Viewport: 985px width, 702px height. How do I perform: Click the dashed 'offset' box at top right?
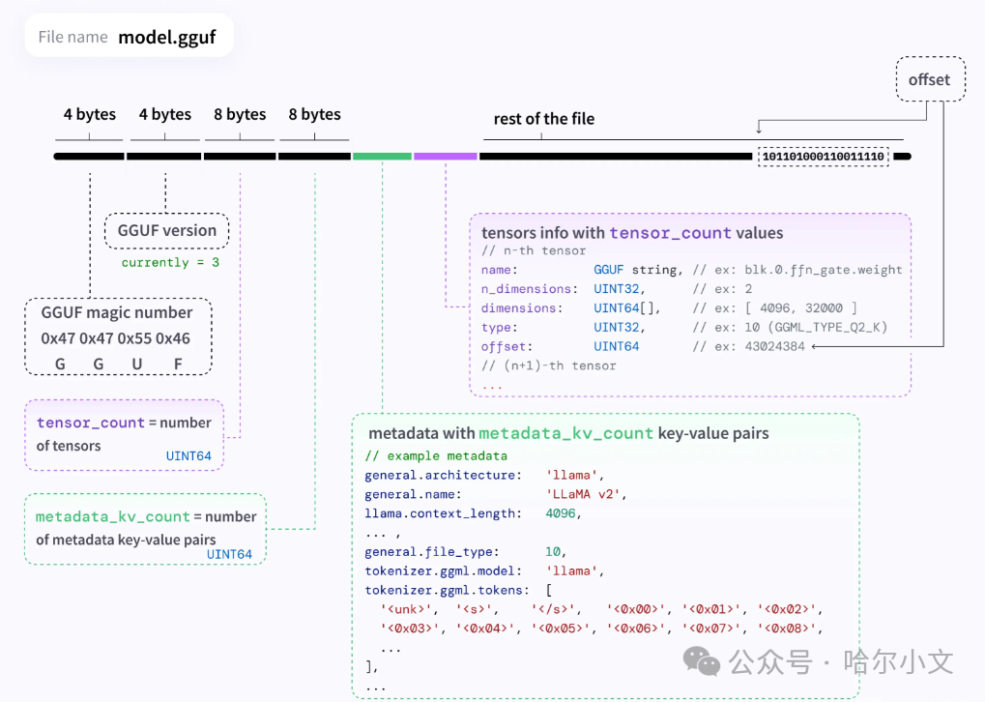click(x=930, y=79)
